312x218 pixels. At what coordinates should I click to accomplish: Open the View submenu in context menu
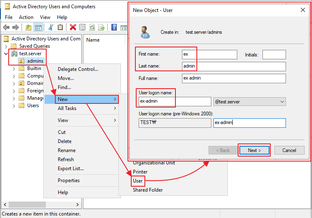[x=82, y=120]
